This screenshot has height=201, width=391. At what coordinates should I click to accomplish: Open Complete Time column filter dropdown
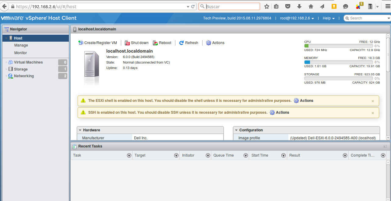tap(383, 155)
